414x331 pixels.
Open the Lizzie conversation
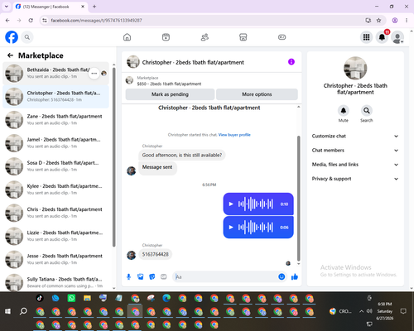point(55,236)
